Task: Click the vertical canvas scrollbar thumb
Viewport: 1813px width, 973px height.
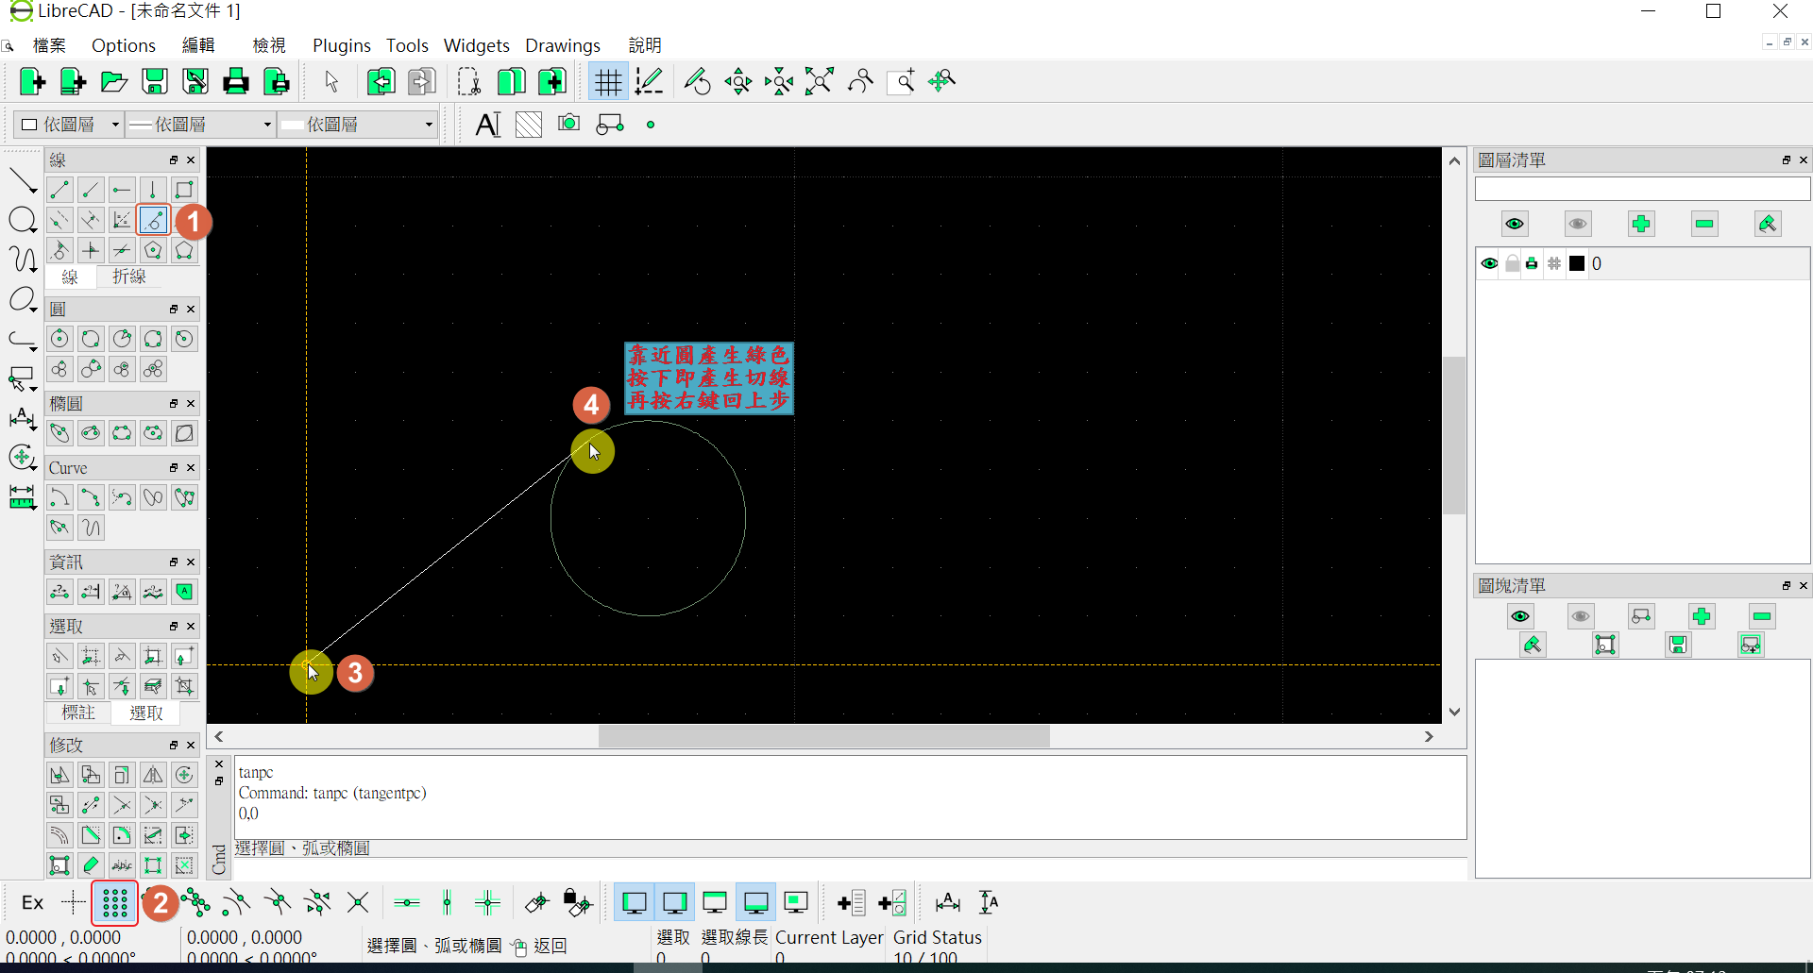Action: pos(1454,435)
